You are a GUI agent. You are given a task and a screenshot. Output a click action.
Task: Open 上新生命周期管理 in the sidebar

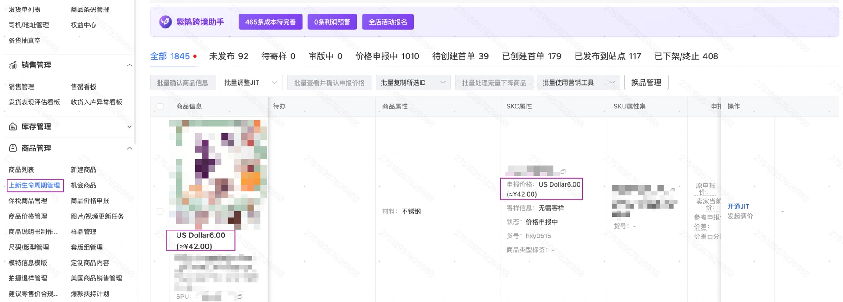pyautogui.click(x=35, y=185)
